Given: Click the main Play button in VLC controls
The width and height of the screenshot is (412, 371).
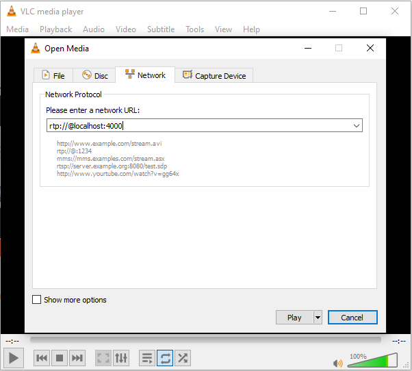Looking at the screenshot, I should [x=14, y=358].
